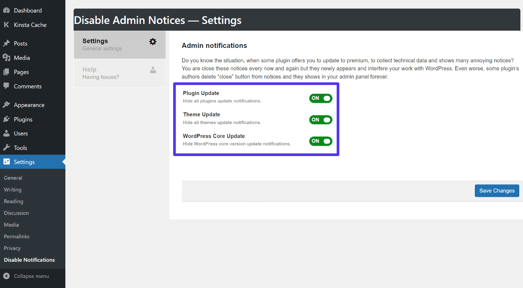Click the Comments speech bubble icon
The image size is (523, 288).
6,86
